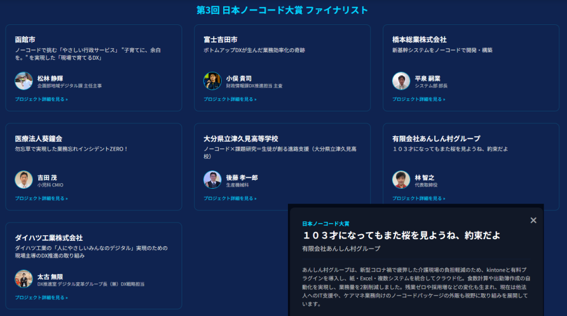Select the 医療法人葵鐘会 card title
Image resolution: width=567 pixels, height=316 pixels.
(38, 138)
